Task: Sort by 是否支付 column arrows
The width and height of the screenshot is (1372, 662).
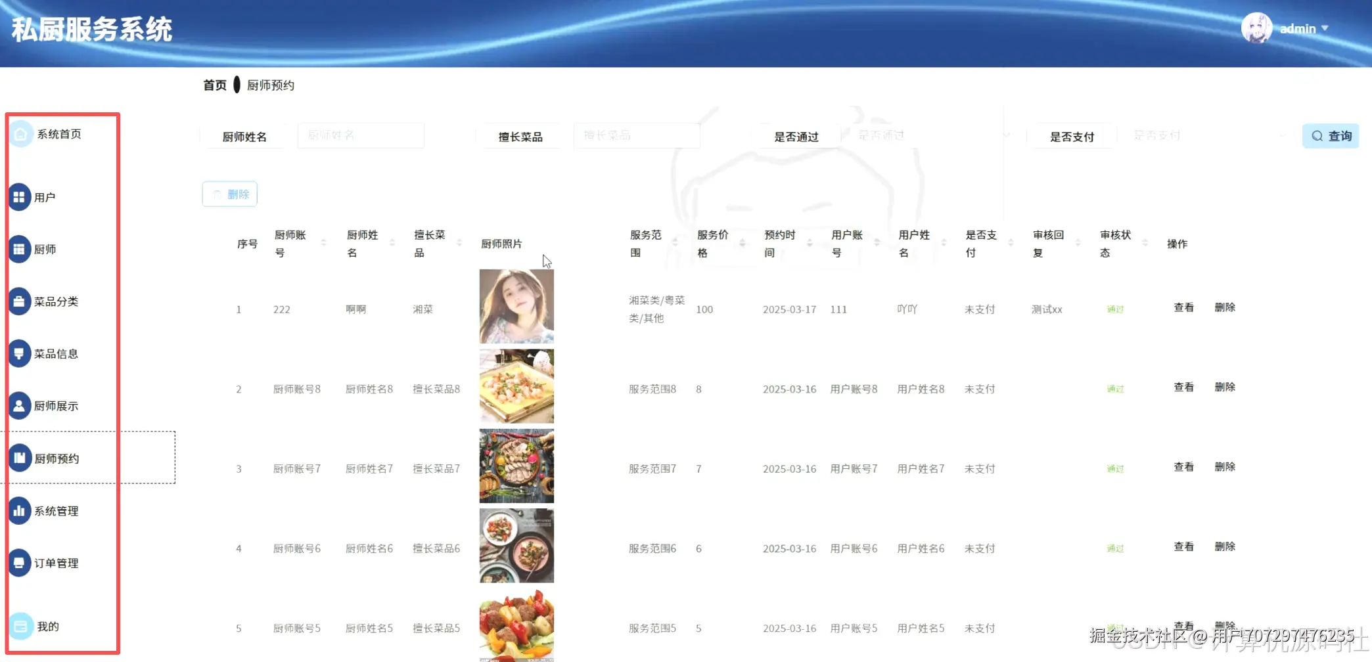Action: pos(1011,244)
